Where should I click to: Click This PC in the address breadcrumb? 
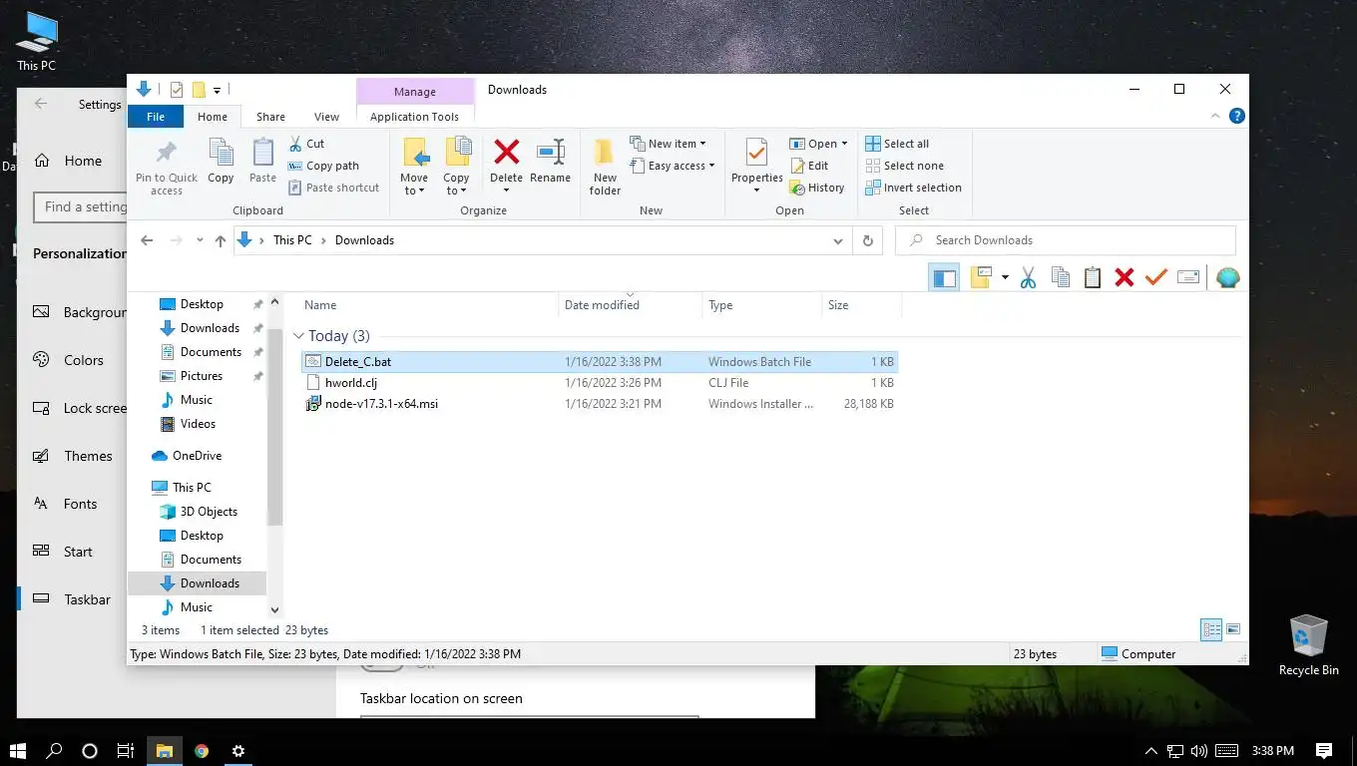(x=292, y=240)
